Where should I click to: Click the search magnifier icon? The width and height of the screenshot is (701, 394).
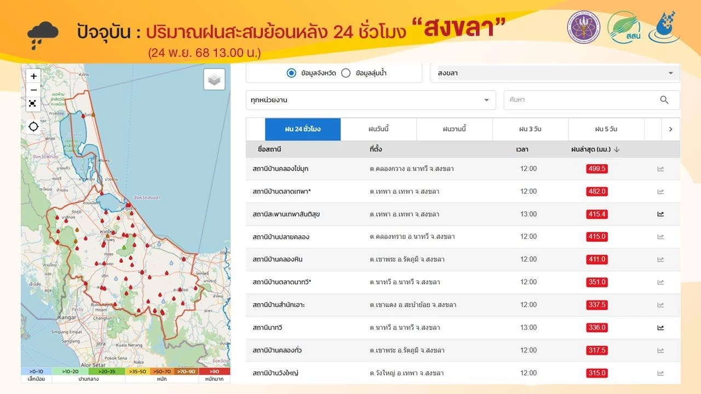664,100
